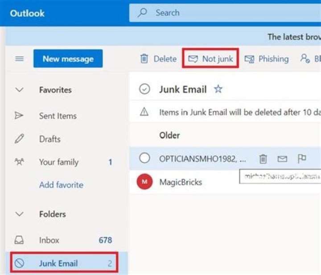Open the MagicBricks email
Viewport: 321px width, 275px height.
[x=225, y=182]
